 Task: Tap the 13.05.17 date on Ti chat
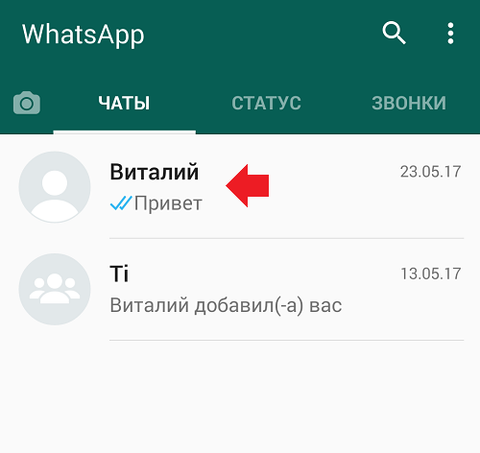431,274
